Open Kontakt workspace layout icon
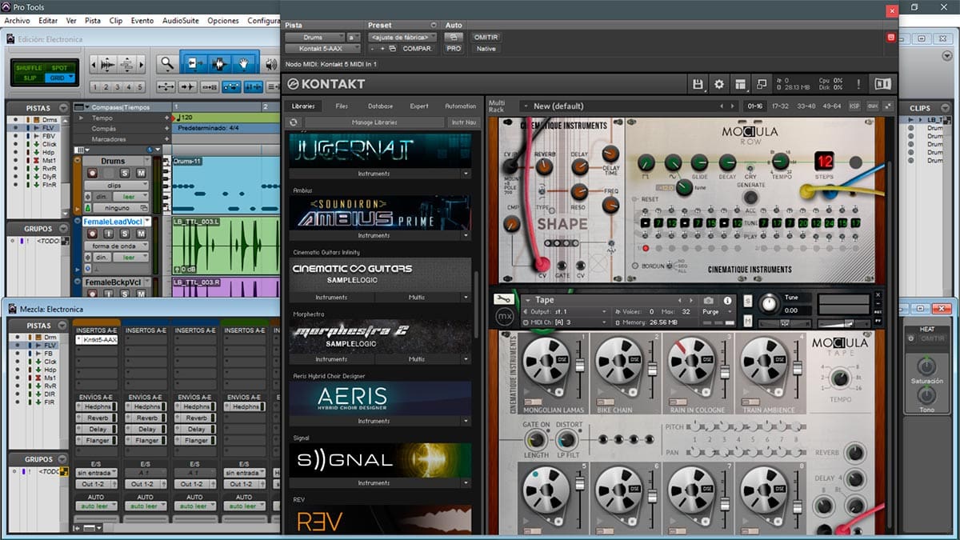The width and height of the screenshot is (960, 540). 740,84
